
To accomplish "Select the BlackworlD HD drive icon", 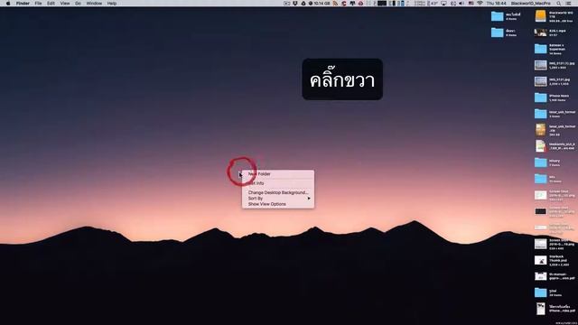I will tap(540, 16).
